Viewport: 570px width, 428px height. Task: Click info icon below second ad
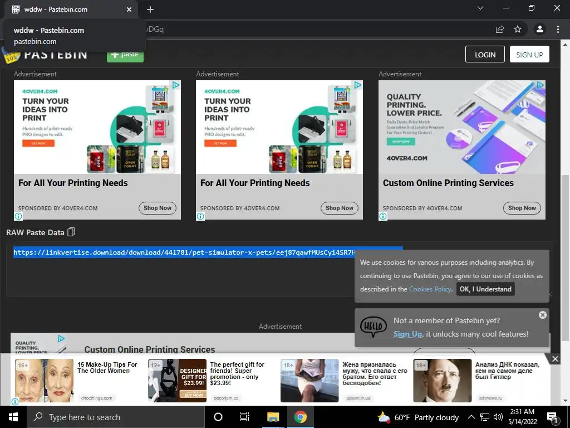click(x=200, y=217)
